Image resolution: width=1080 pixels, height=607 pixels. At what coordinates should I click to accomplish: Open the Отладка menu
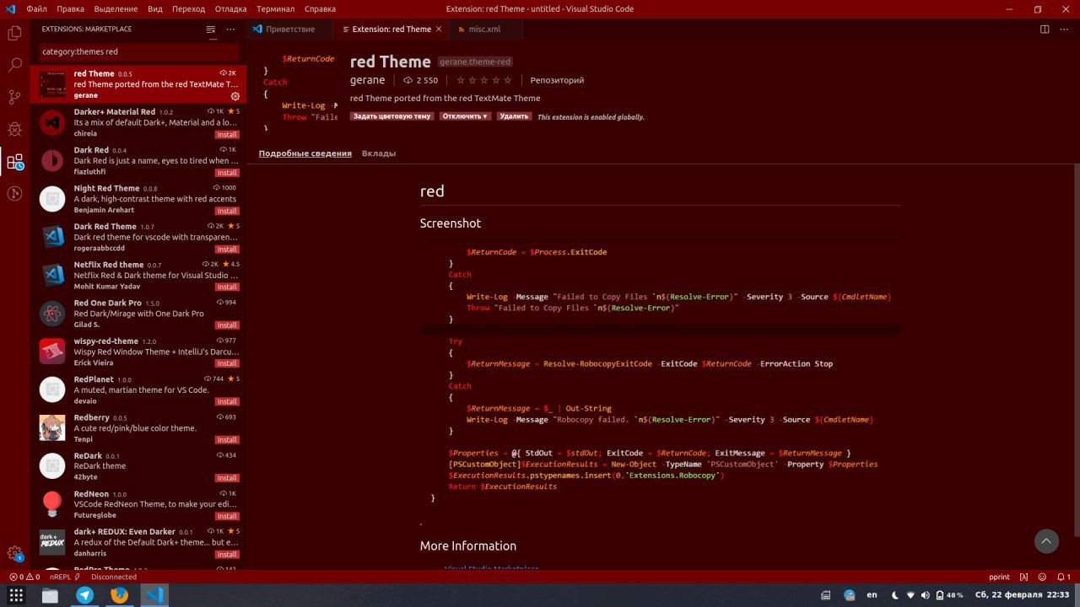(230, 8)
